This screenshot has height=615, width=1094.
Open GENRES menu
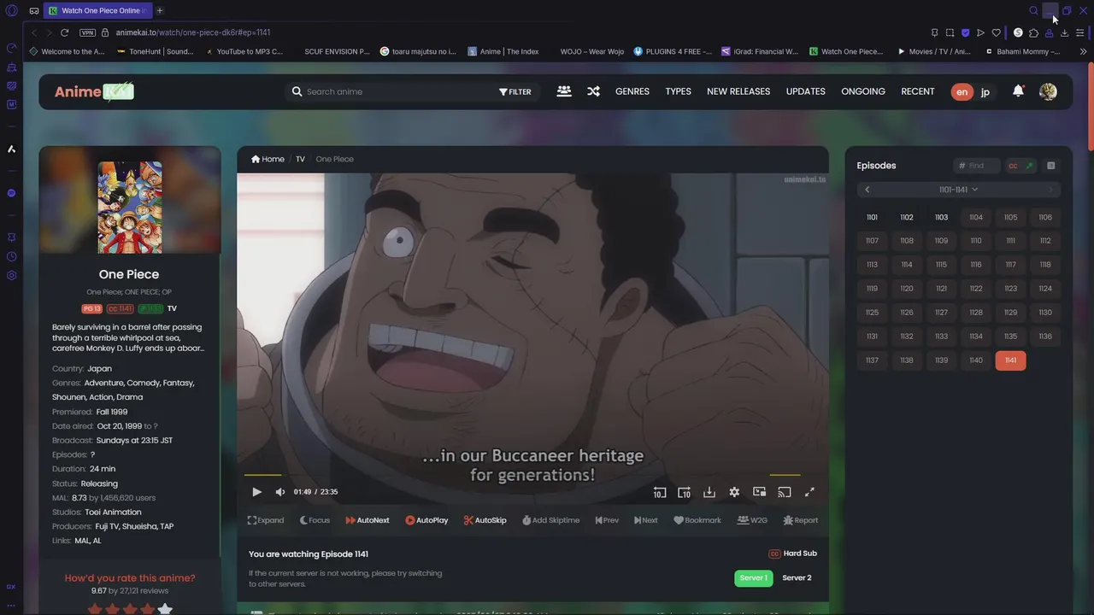click(x=632, y=91)
